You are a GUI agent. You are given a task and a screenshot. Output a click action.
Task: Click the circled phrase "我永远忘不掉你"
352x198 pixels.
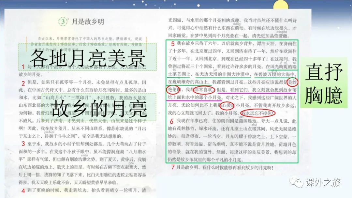point(258,113)
